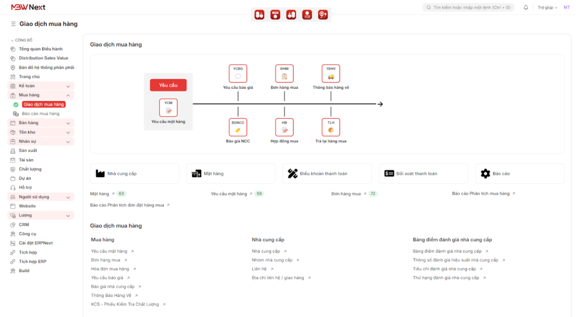This screenshot has height=317, width=576.
Task: Select Báo cáo mua hàng in sidebar
Action: coord(40,114)
